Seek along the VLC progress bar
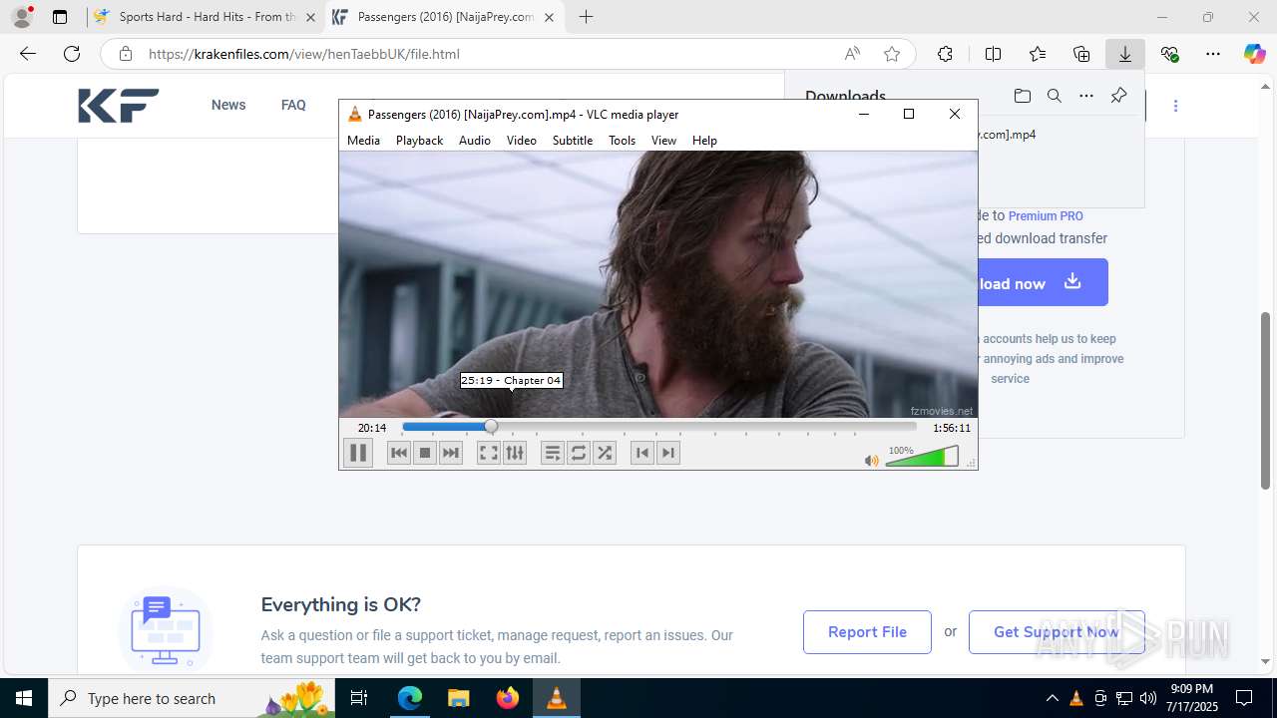This screenshot has width=1277, height=718. (658, 427)
